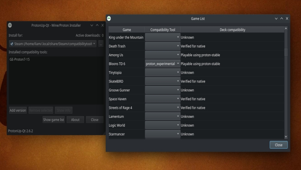Minimize the Game List window
Image resolution: width=301 pixels, height=170 pixels.
276,19
